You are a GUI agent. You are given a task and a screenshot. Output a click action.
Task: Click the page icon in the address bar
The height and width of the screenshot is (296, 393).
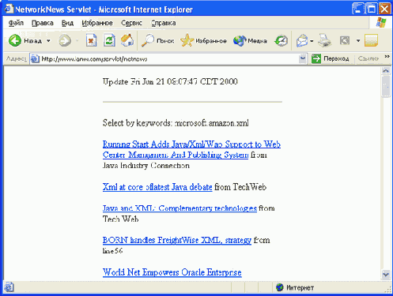coord(35,59)
